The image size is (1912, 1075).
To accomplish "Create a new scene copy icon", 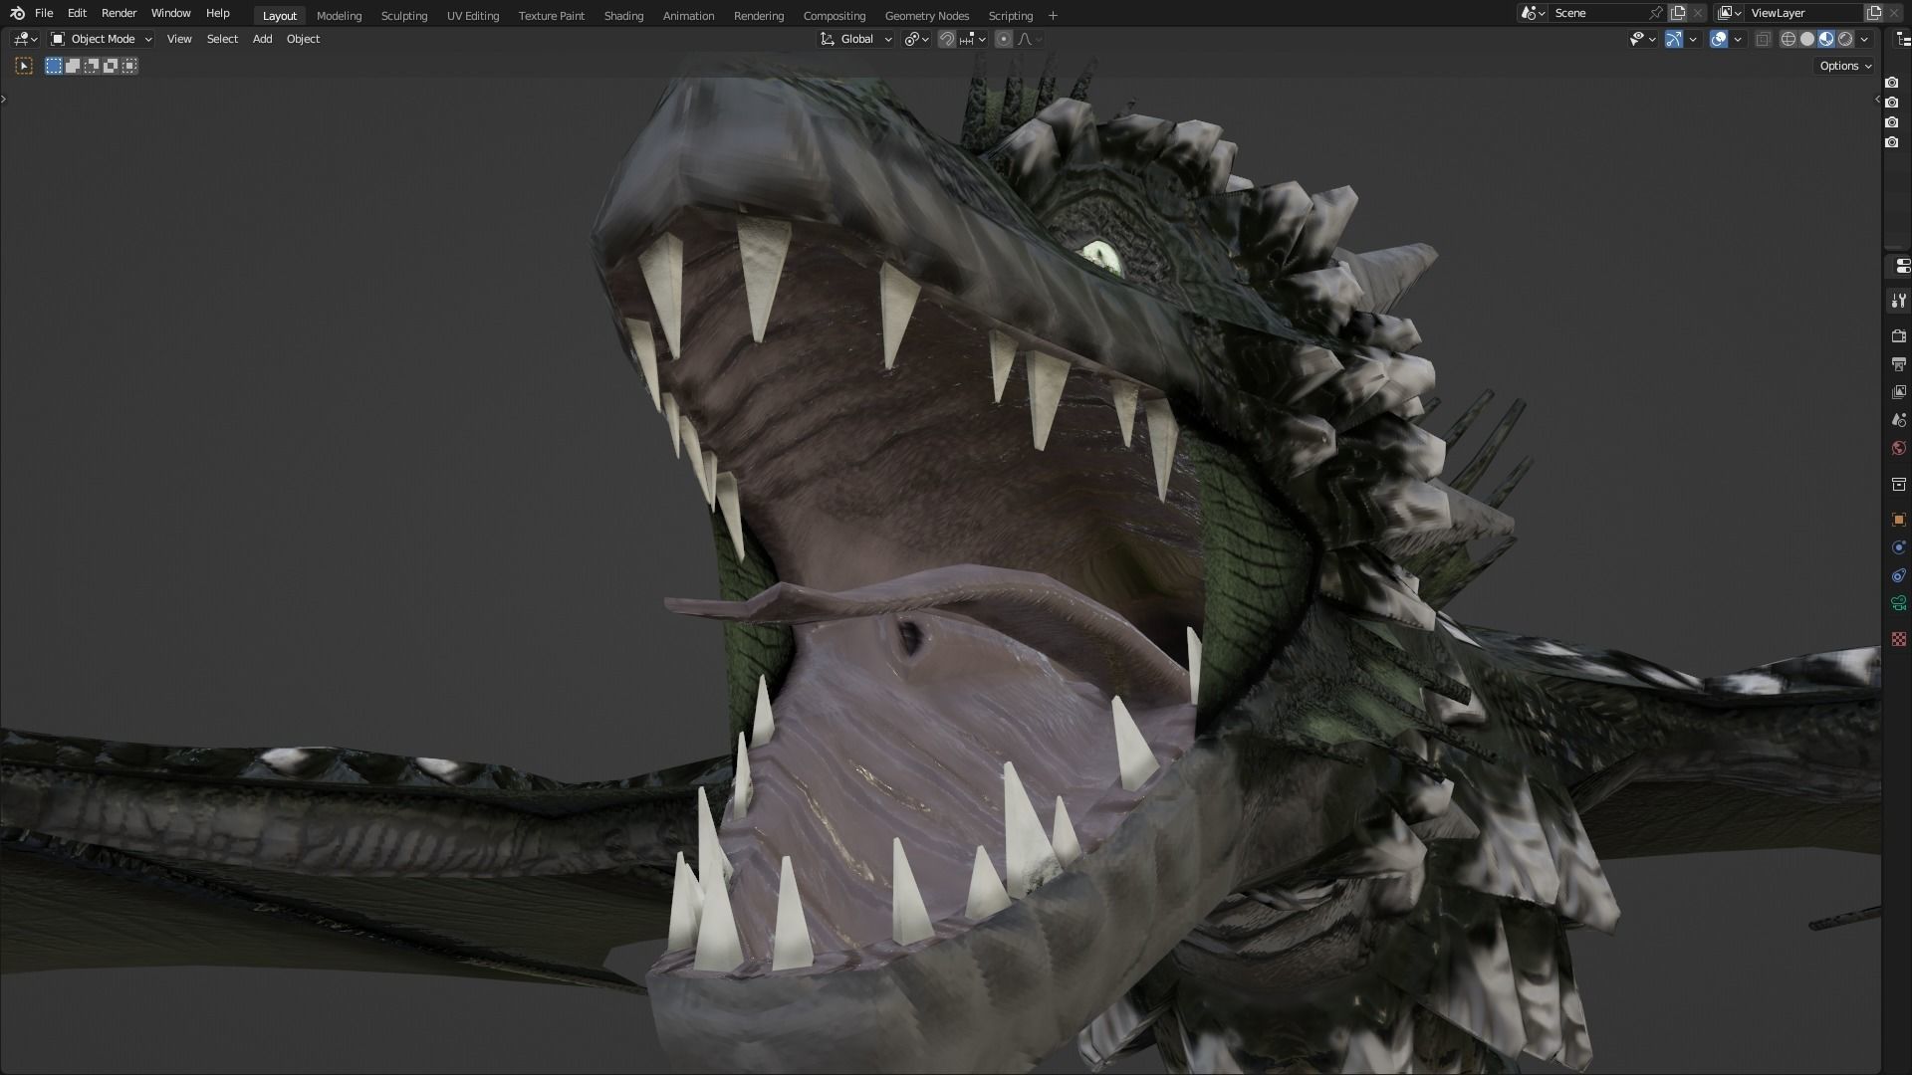I will 1679,13.
